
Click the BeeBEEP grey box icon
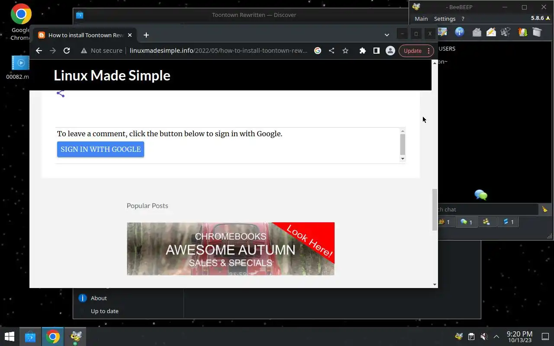pos(537,32)
